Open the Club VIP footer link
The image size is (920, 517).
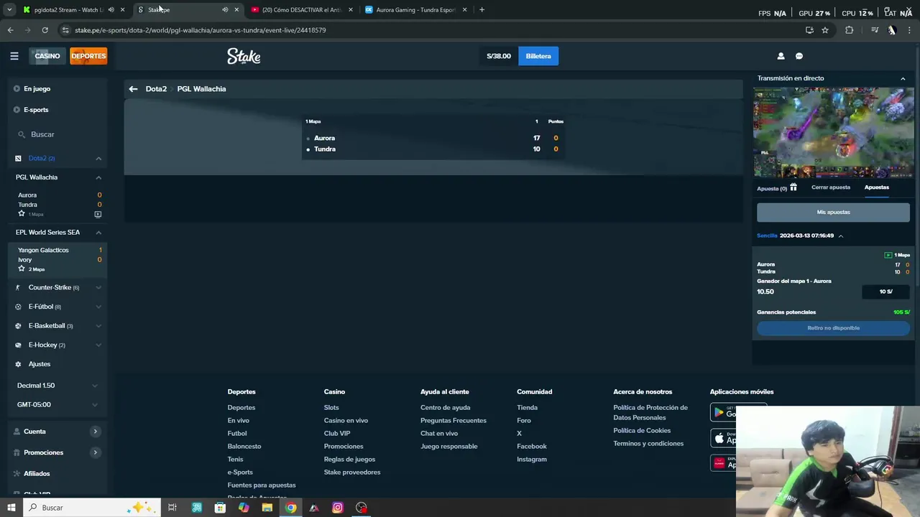click(337, 434)
